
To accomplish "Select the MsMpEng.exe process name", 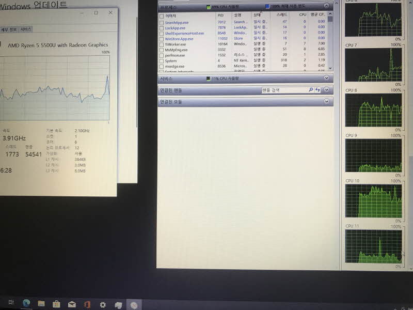I will click(x=176, y=50).
